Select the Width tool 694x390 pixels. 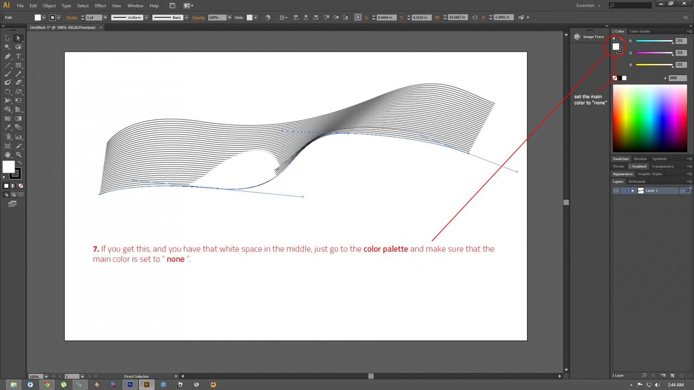click(8, 101)
